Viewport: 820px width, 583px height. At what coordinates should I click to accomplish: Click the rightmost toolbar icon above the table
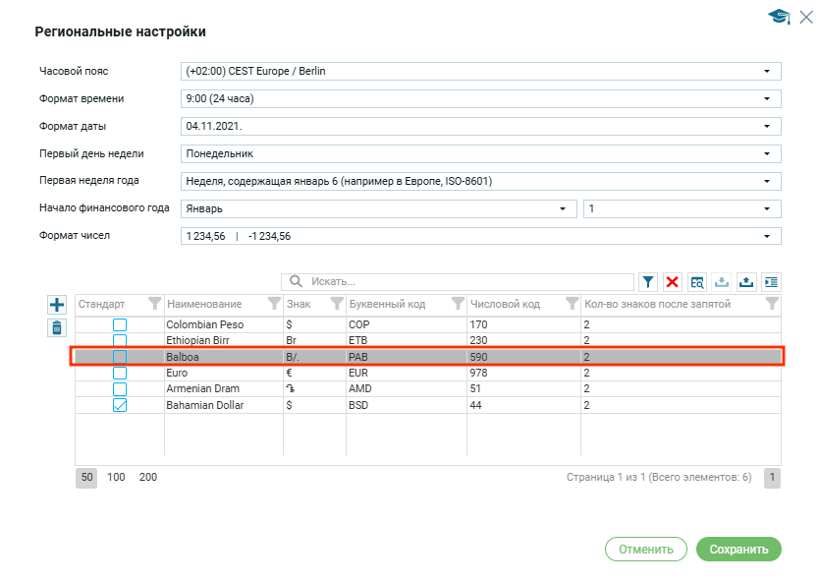tap(771, 282)
